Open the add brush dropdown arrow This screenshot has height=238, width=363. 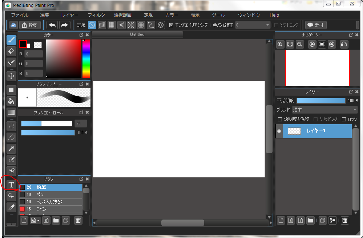[x=39, y=221]
